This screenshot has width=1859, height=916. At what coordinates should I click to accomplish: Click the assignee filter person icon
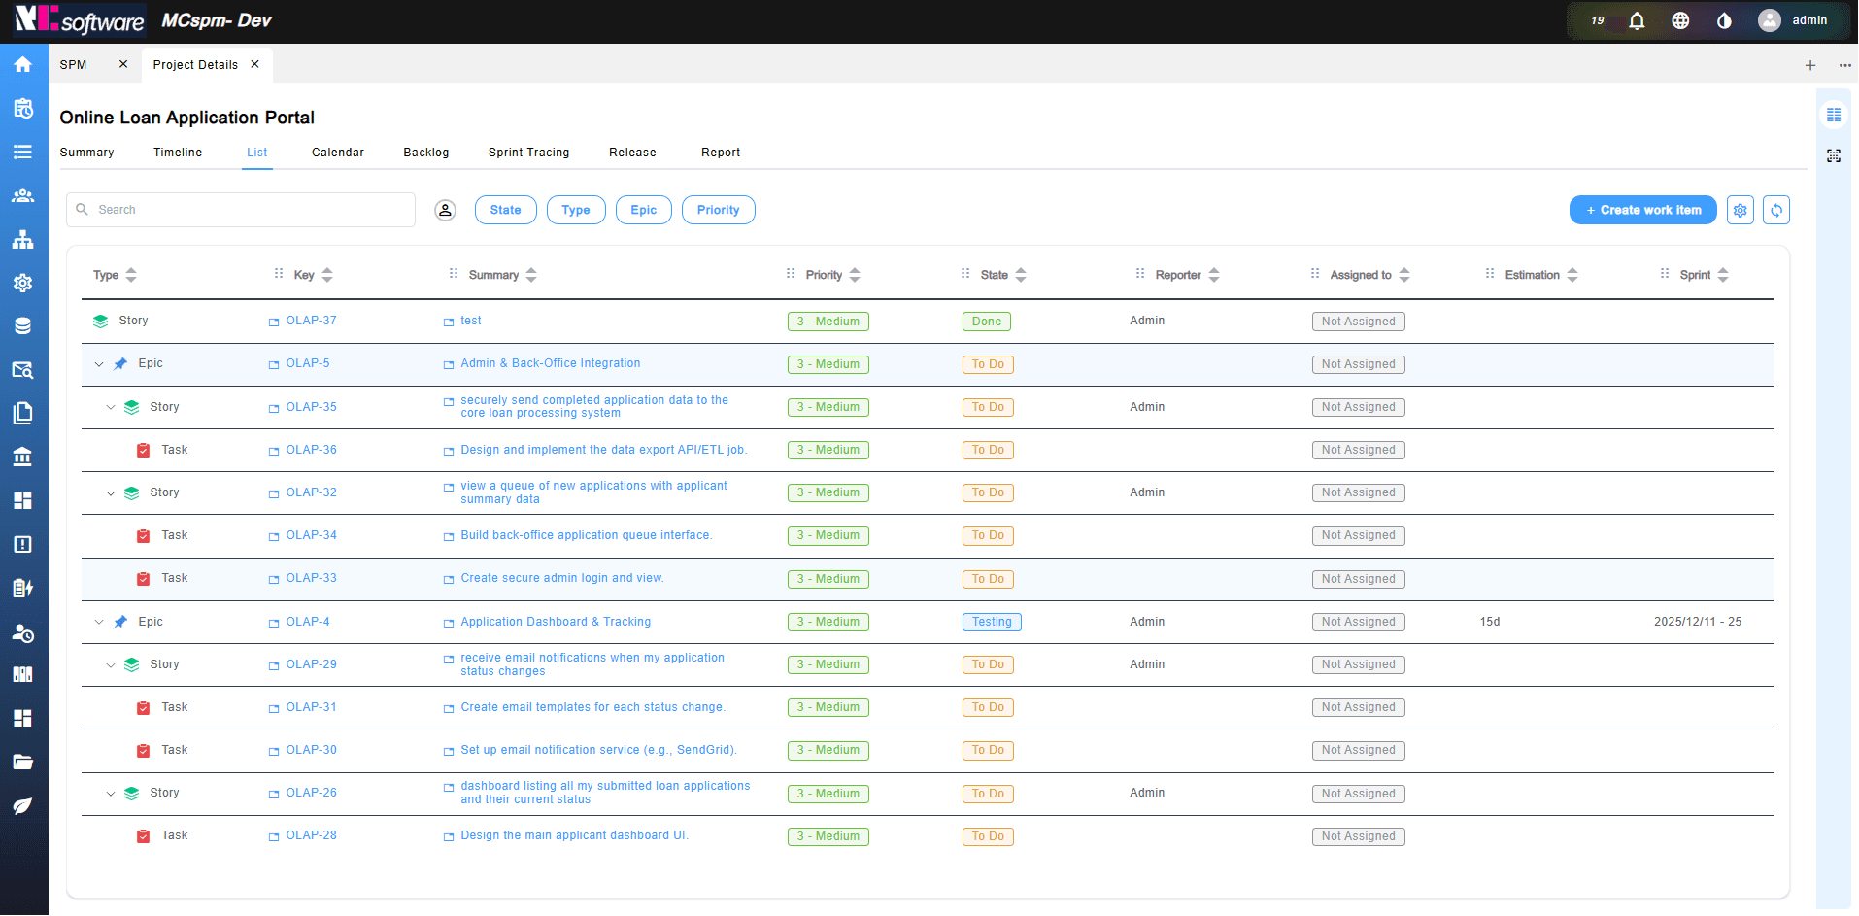coord(445,210)
